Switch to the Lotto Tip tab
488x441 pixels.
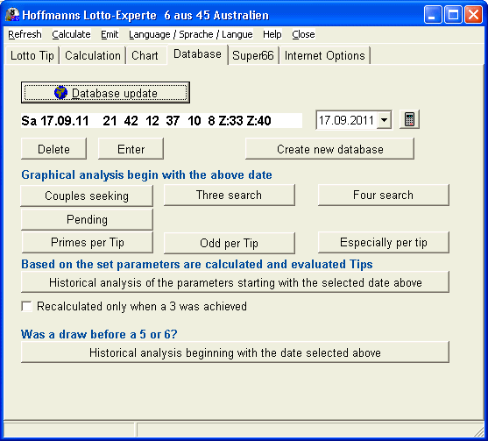32,56
